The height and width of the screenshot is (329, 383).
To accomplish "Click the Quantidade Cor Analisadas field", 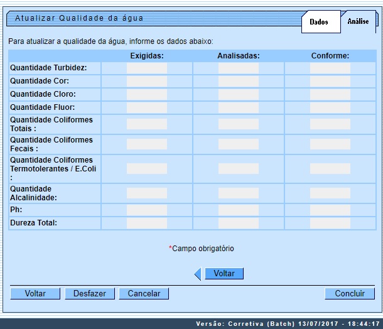I will [x=238, y=81].
